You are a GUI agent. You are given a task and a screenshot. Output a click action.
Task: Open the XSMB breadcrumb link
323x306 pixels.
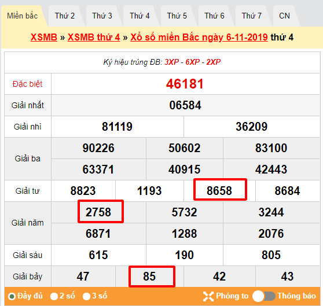pos(44,38)
